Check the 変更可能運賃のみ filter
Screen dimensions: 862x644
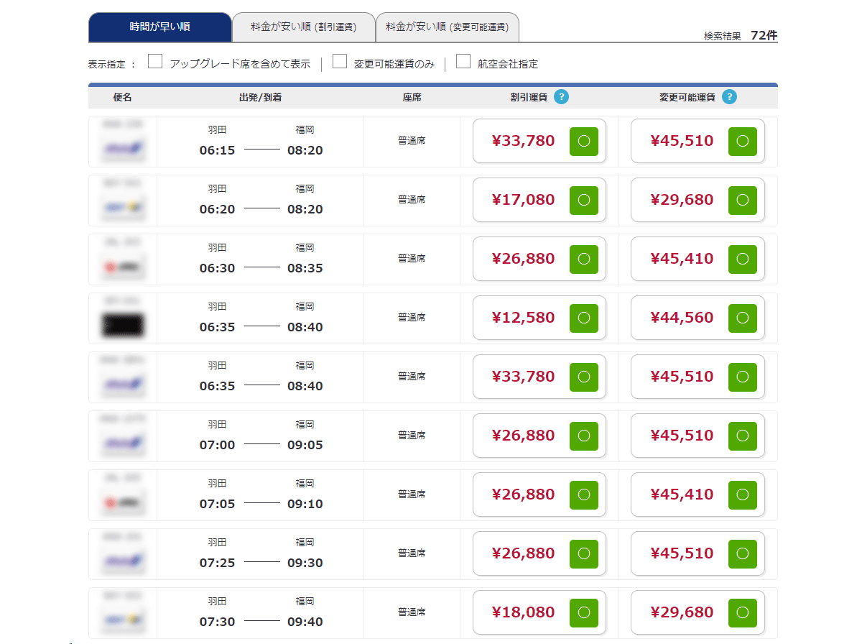pos(340,62)
